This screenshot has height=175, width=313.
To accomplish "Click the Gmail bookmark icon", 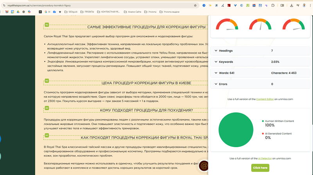I will [x=7, y=12].
